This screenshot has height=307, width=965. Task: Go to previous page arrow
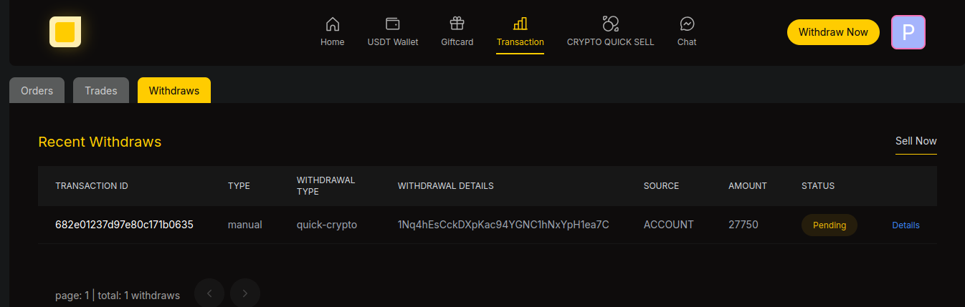[x=209, y=293]
